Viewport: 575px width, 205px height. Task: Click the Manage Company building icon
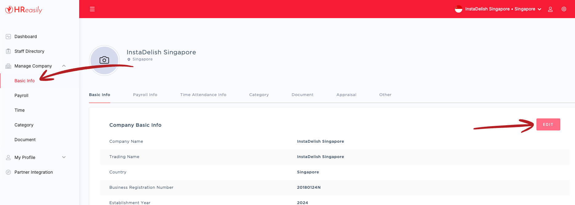pyautogui.click(x=8, y=66)
